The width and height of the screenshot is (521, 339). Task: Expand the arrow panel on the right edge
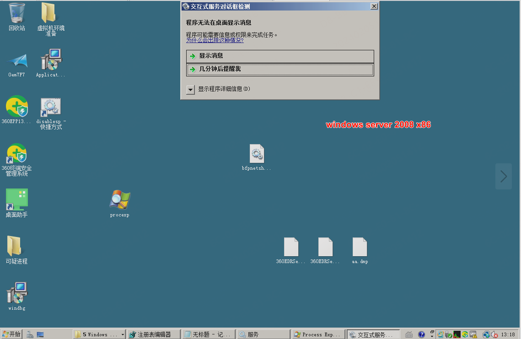(x=503, y=176)
